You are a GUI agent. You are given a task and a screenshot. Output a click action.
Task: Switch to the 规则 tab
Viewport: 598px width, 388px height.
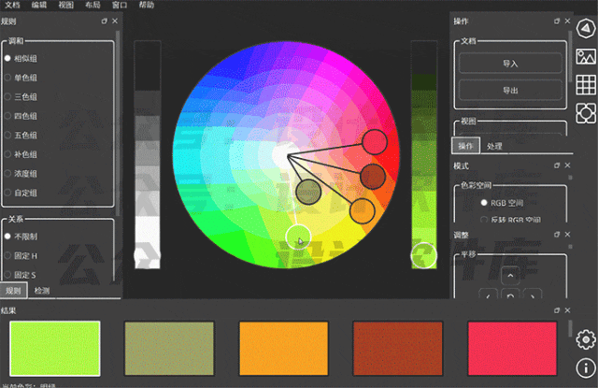13,291
